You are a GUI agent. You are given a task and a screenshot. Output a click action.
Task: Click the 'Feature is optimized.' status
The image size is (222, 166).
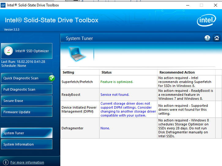point(117,82)
